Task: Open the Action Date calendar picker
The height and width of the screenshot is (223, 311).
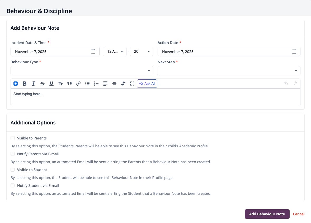Action: (x=294, y=51)
